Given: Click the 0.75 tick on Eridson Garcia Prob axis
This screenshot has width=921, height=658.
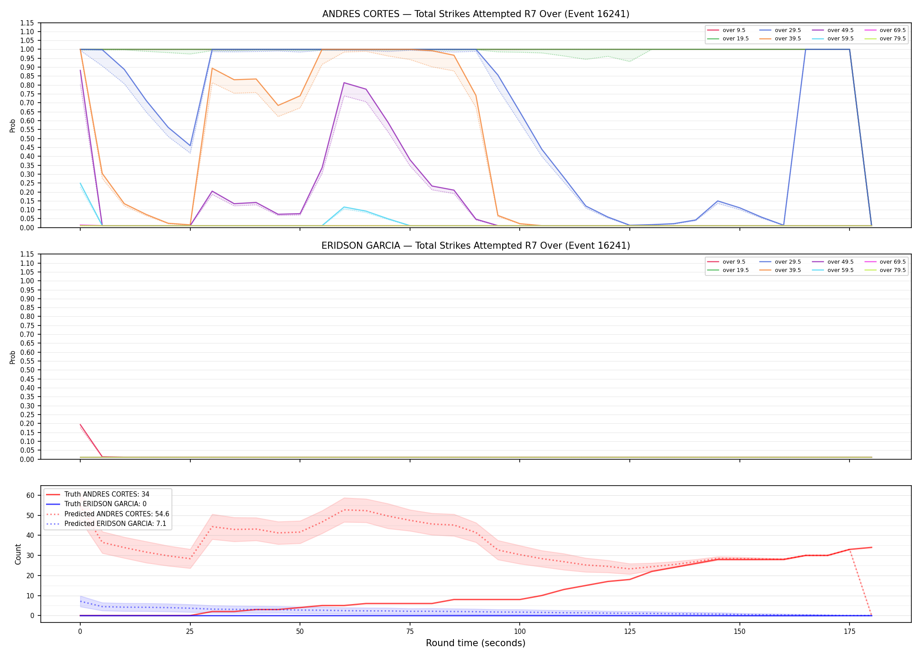Looking at the screenshot, I should click(27, 325).
